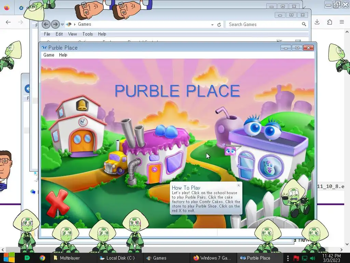
Task: Open Chrome from the taskbar
Action: point(42,258)
